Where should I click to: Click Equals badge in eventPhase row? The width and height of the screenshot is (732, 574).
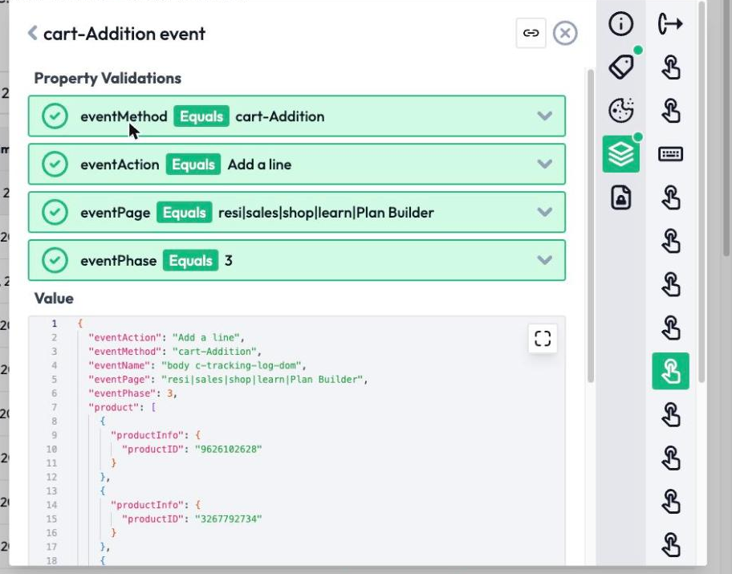click(190, 261)
